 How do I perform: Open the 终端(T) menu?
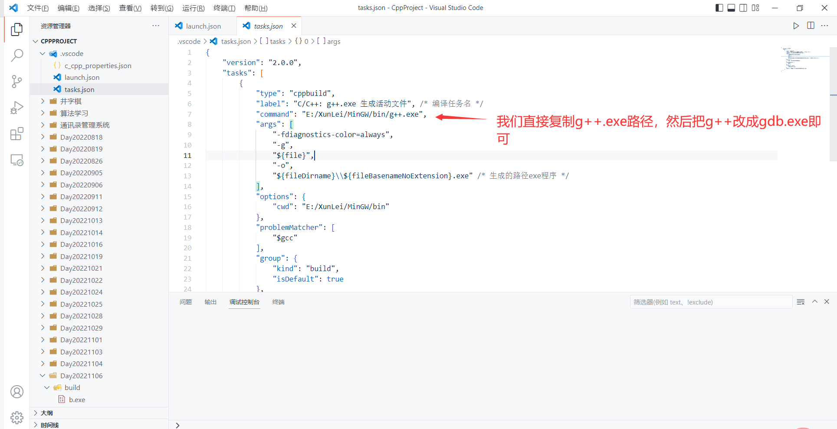(224, 8)
